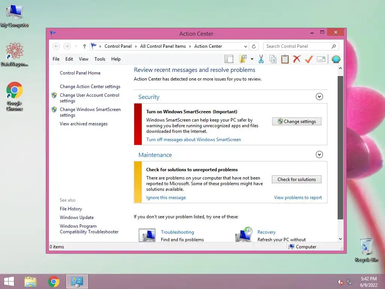This screenshot has height=289, width=385.
Task: Expand address bar history dropdown
Action: [x=246, y=46]
